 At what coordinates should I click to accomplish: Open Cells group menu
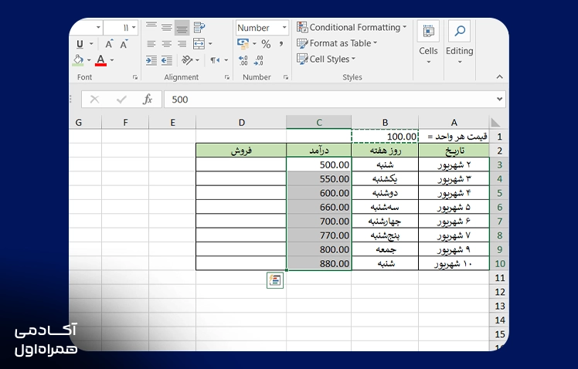pos(428,43)
